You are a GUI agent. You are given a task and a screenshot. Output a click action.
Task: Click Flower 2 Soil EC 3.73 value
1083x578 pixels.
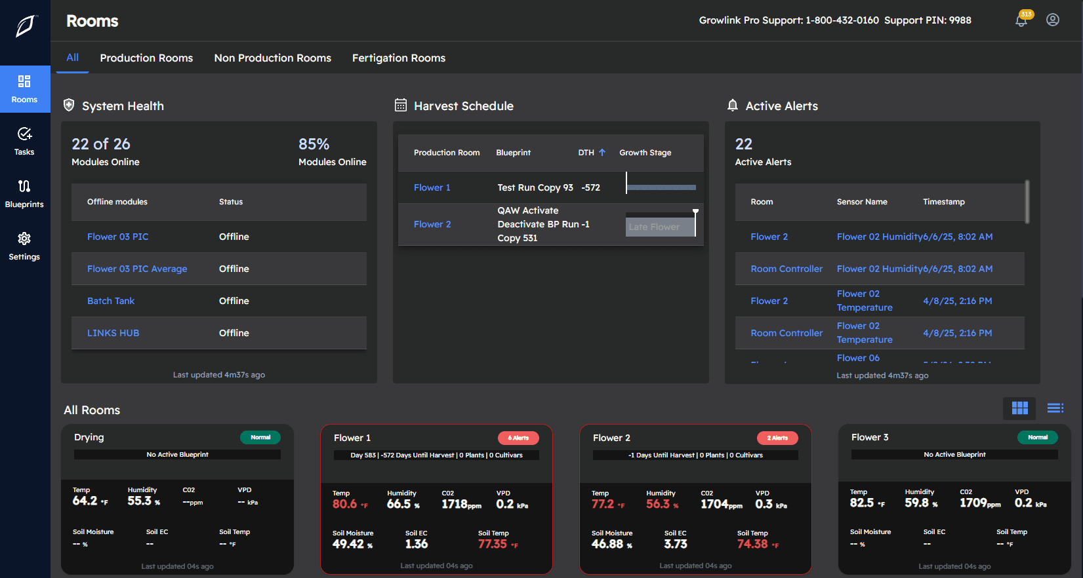(676, 544)
